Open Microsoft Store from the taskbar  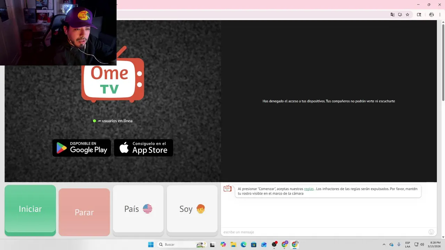254,244
